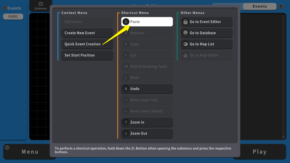Click the X button icon beside Copy
Viewport: 290px width, 163px height.
[x=126, y=44]
